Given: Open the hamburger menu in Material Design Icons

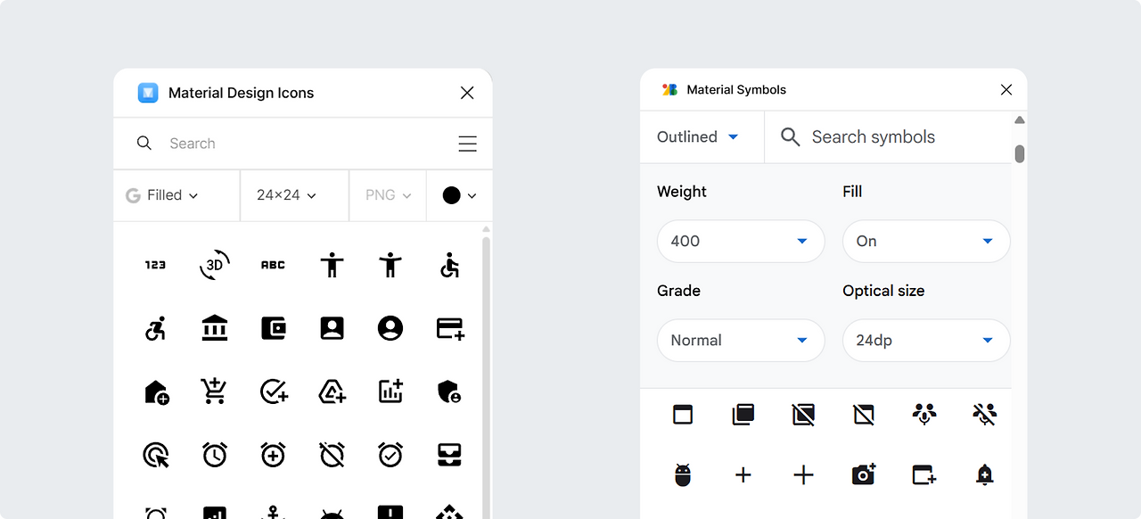Looking at the screenshot, I should 467,144.
